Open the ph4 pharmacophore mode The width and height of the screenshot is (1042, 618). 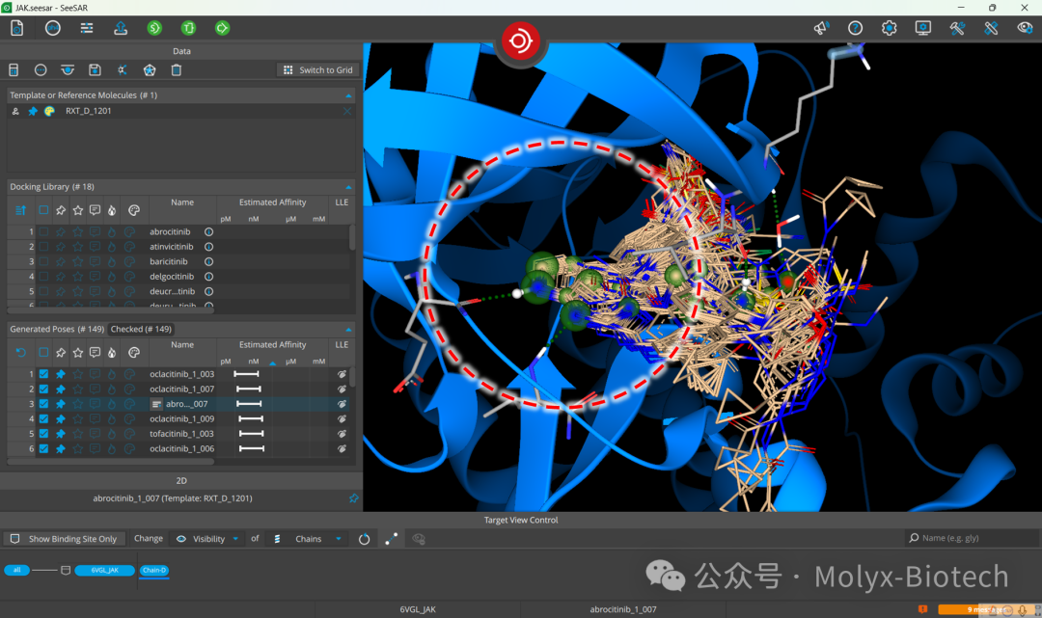click(x=52, y=28)
